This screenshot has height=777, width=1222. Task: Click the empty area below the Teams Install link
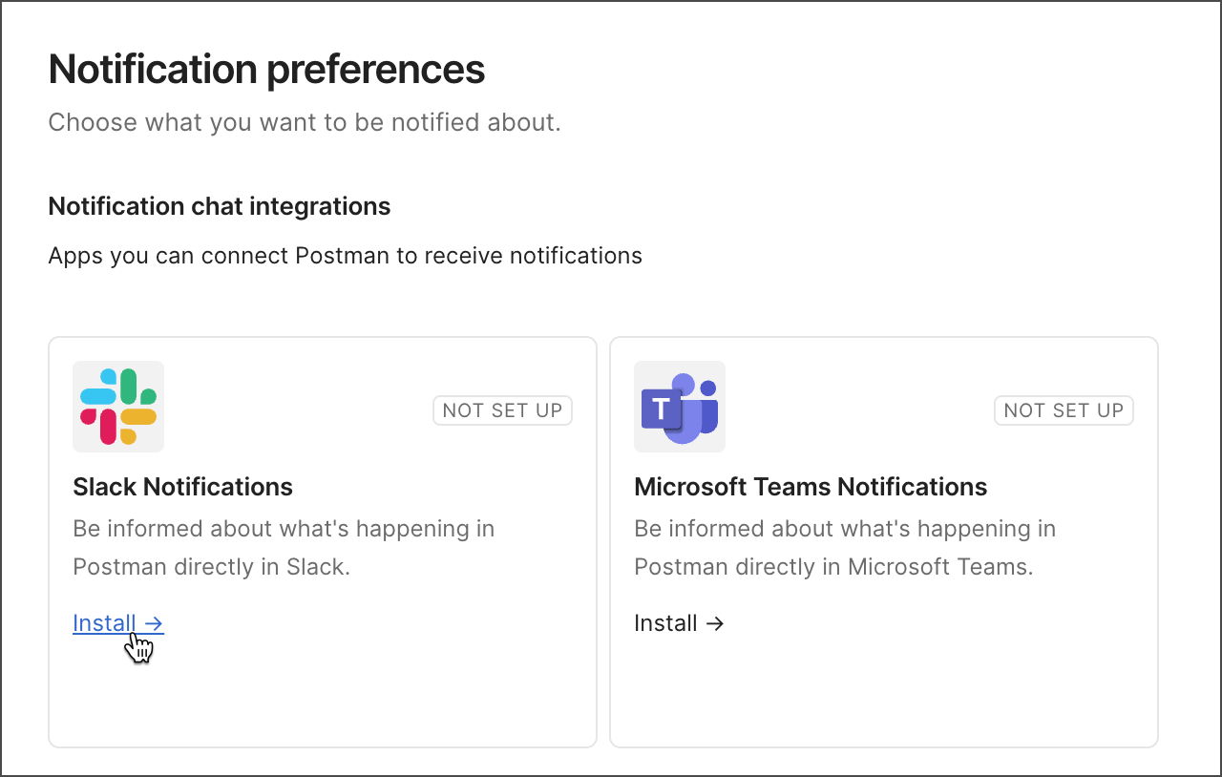[x=883, y=697]
